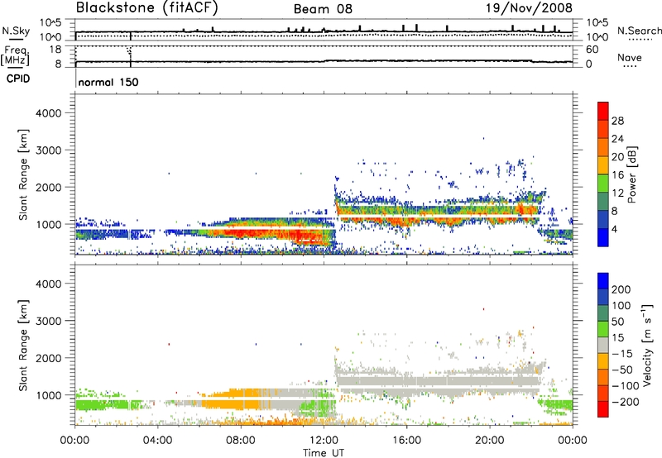The image size is (662, 458).
Task: Click the 'Freq. [MHz]' axis label
Action: [x=16, y=55]
